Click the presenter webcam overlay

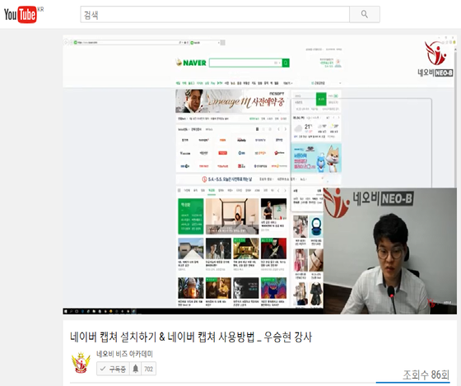(390, 251)
